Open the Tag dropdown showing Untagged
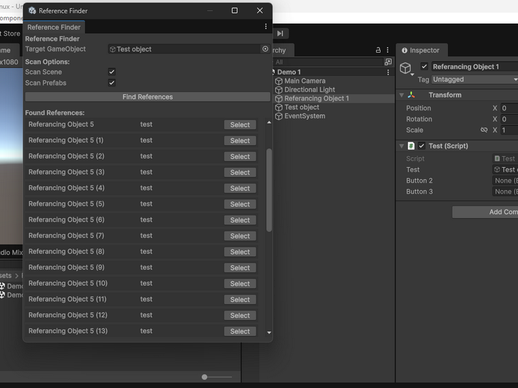The height and width of the screenshot is (388, 518). tap(475, 80)
